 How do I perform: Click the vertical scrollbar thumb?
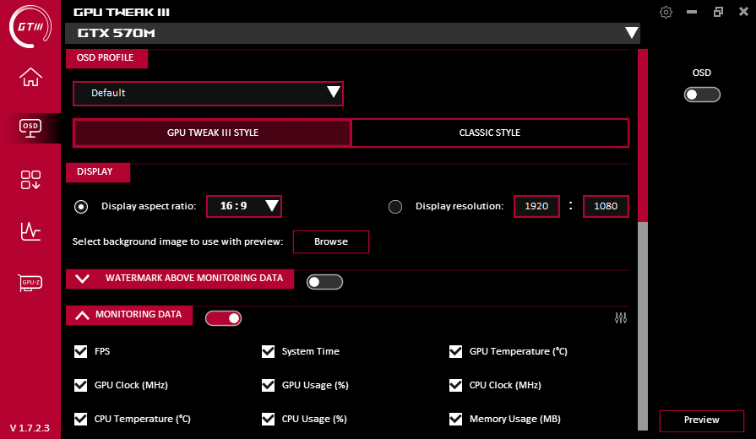(643, 135)
